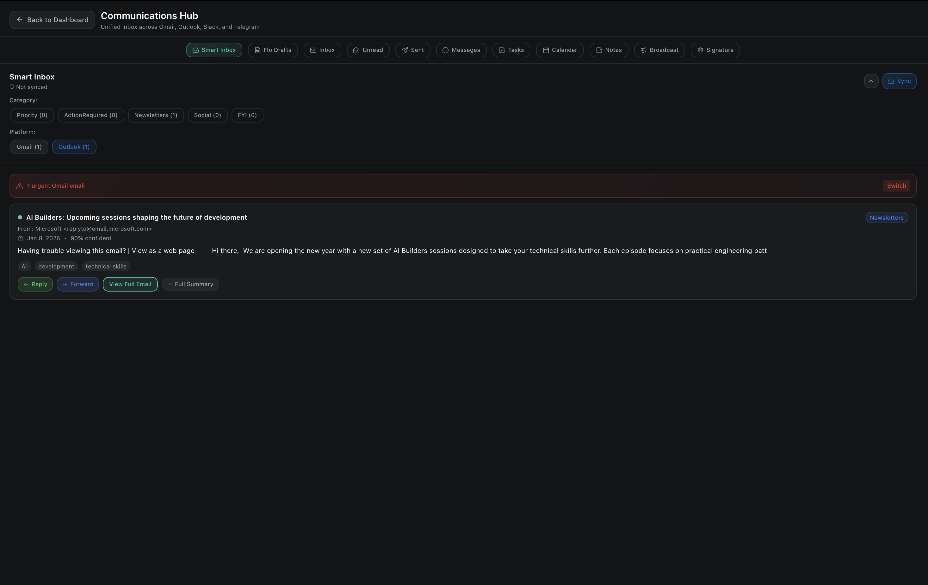Screen dimensions: 928x585
Task: Enable the Newsletters category filter
Action: [156, 115]
